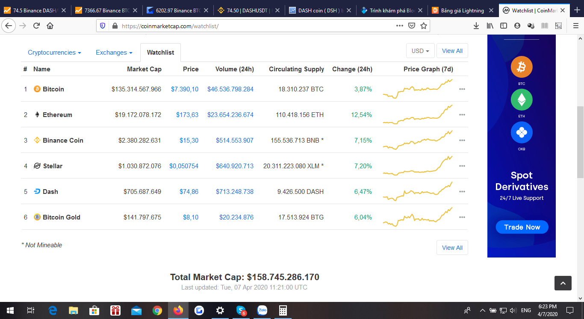This screenshot has height=319, width=584.
Task: Switch to the 74.50 DASHUSDT tab
Action: click(x=249, y=10)
